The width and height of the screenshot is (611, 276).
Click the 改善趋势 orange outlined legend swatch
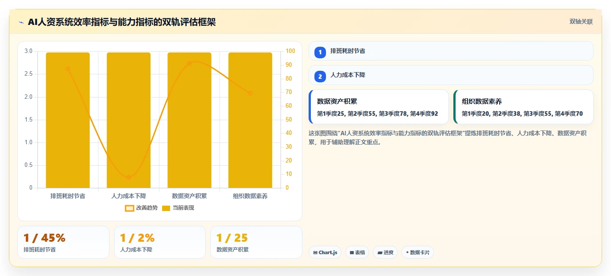(x=130, y=208)
